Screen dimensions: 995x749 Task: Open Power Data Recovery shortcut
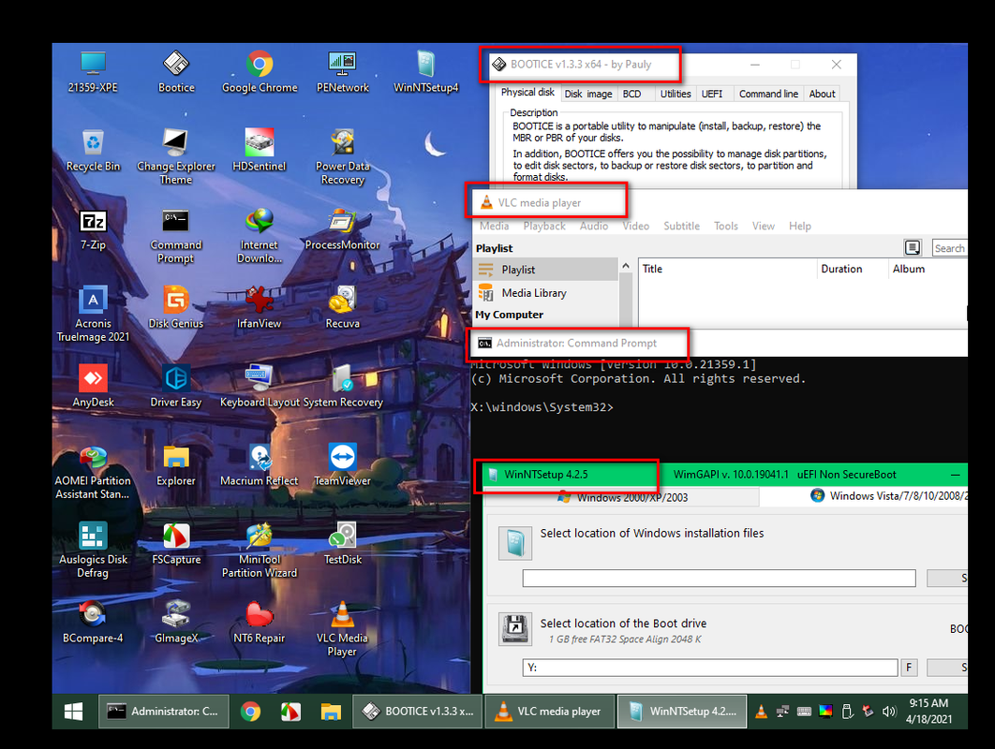343,157
